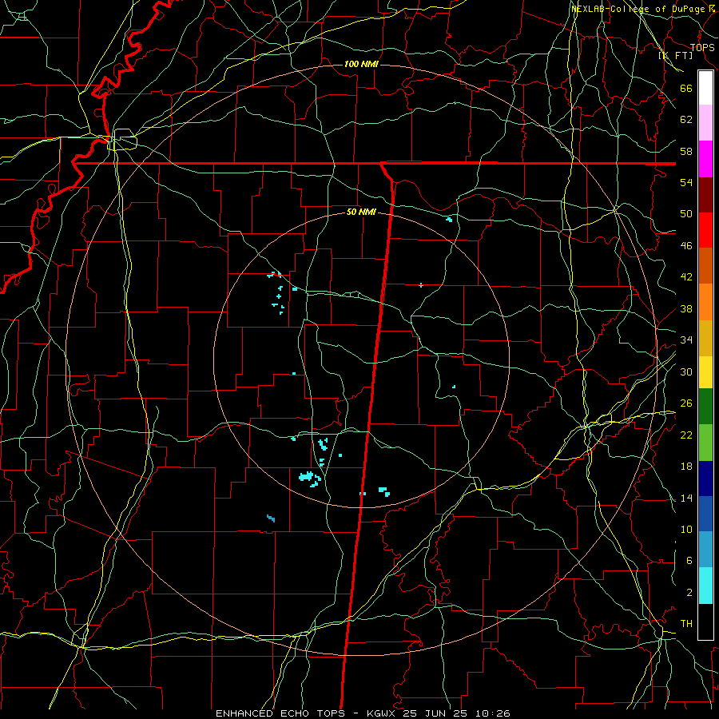The width and height of the screenshot is (719, 719).
Task: Click the 14 legend value
Action: [x=686, y=498]
